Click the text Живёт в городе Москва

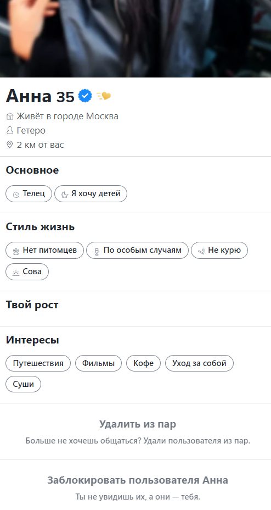tap(67, 116)
